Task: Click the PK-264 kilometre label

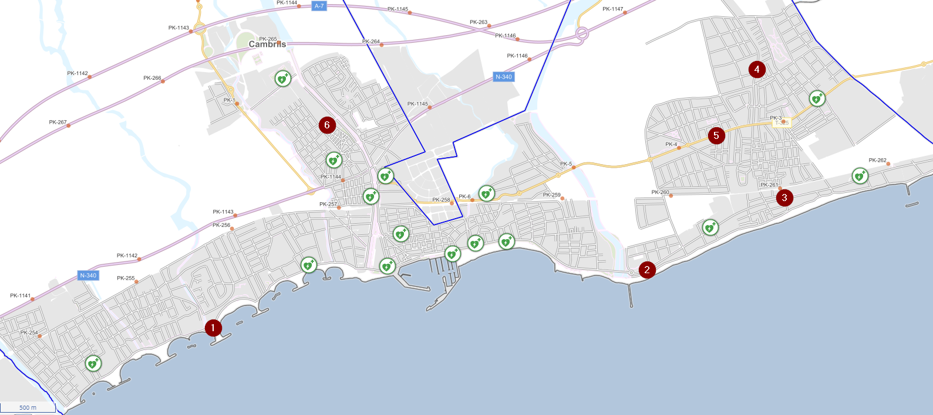Action: click(x=371, y=42)
